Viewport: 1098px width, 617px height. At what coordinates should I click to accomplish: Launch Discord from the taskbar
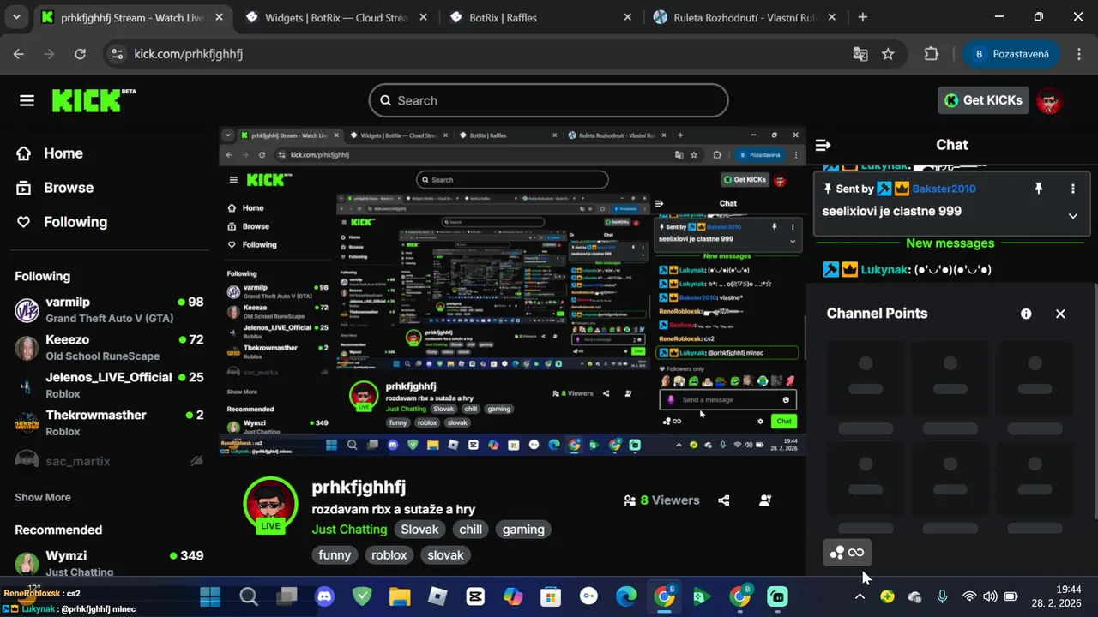pyautogui.click(x=324, y=596)
